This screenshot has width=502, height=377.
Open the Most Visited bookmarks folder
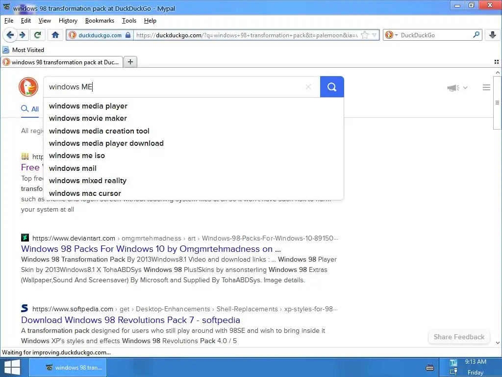click(x=23, y=50)
